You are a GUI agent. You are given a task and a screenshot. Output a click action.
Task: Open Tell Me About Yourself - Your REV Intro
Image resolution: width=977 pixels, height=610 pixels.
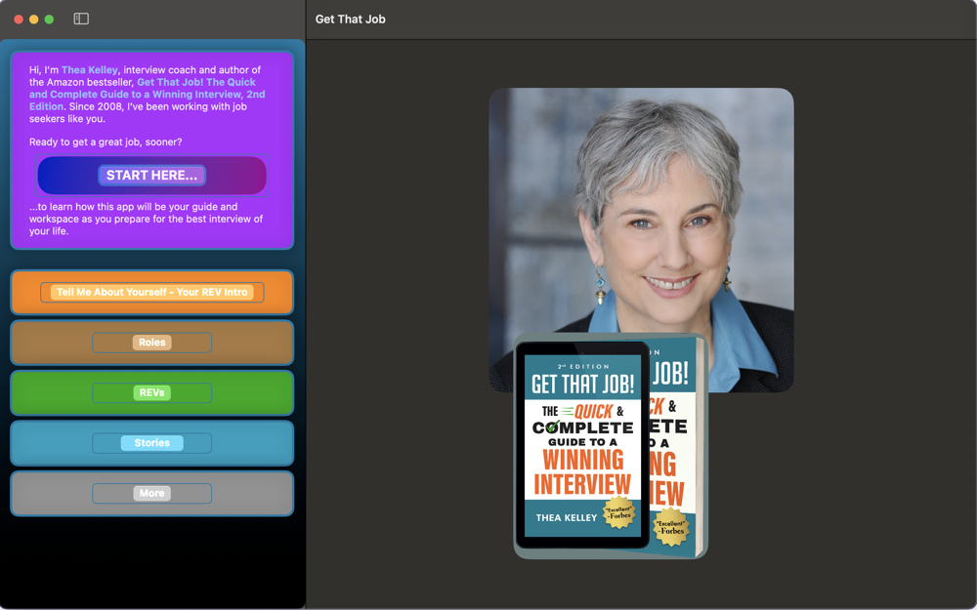152,292
